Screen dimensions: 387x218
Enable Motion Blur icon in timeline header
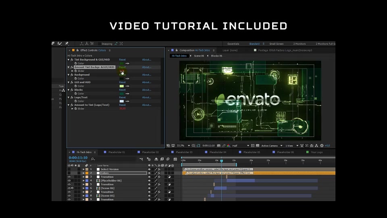pos(168,159)
